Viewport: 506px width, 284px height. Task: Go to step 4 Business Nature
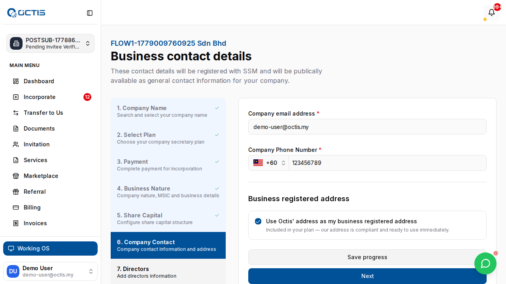pos(168,192)
